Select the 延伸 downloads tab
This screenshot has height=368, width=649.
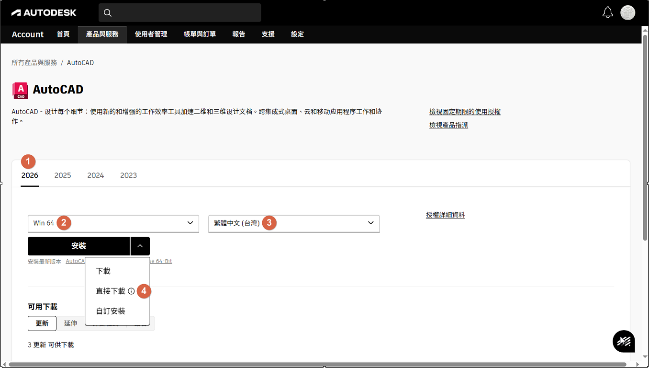[71, 323]
